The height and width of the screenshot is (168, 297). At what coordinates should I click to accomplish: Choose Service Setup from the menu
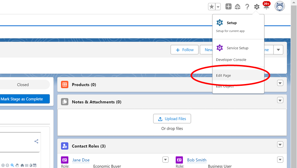click(237, 48)
